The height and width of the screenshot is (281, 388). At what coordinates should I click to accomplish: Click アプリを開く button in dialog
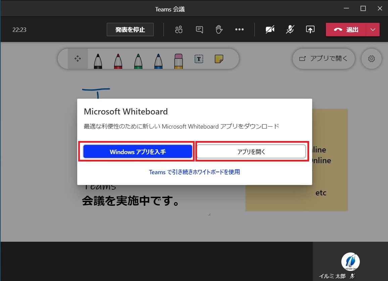251,151
